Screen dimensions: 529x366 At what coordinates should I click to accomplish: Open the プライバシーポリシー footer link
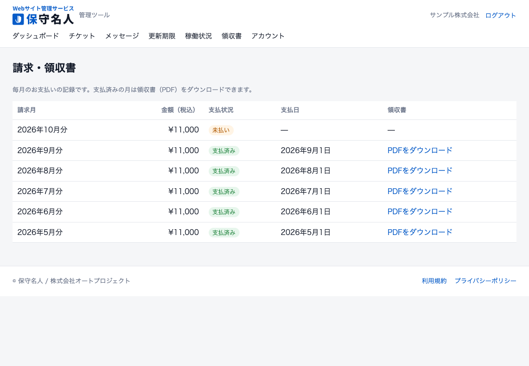point(486,281)
